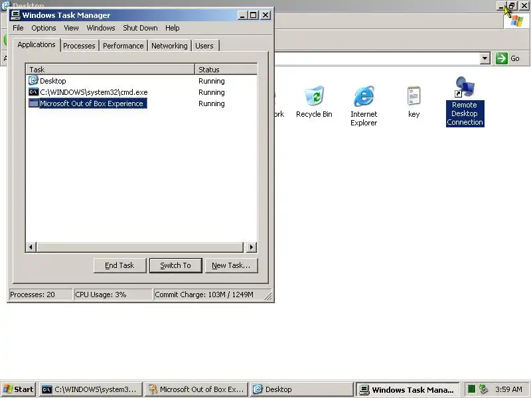Open the address bar dropdown arrow
531x398 pixels.
485,58
